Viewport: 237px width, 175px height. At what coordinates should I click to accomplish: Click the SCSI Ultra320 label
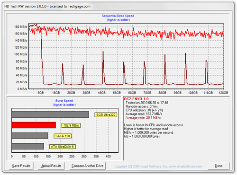(106, 115)
